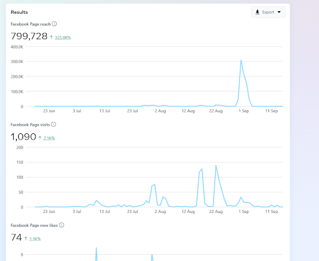Click the 300.0K axis label on reach chart

click(17, 62)
